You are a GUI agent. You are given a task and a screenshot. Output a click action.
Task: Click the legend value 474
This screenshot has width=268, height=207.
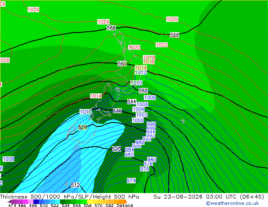(x=12, y=205)
